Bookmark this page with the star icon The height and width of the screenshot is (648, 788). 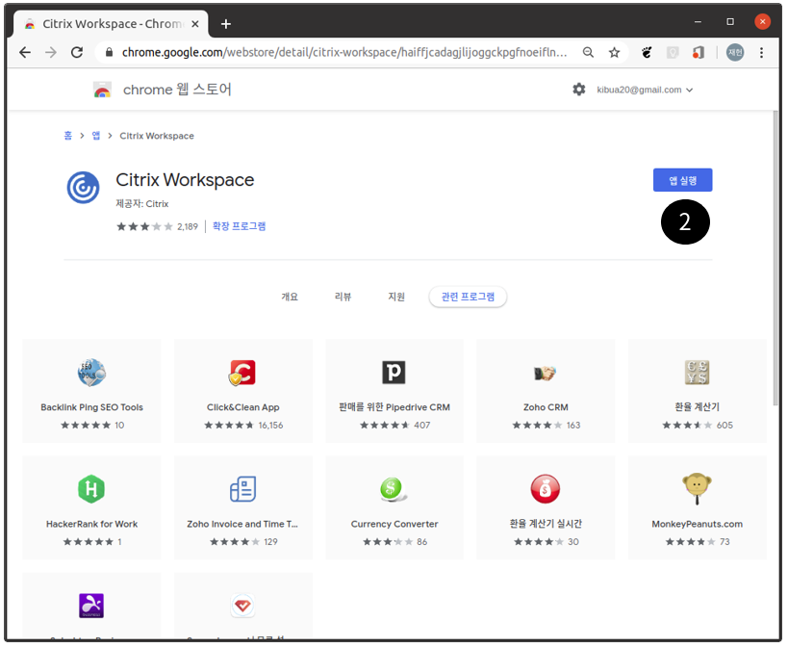(614, 52)
